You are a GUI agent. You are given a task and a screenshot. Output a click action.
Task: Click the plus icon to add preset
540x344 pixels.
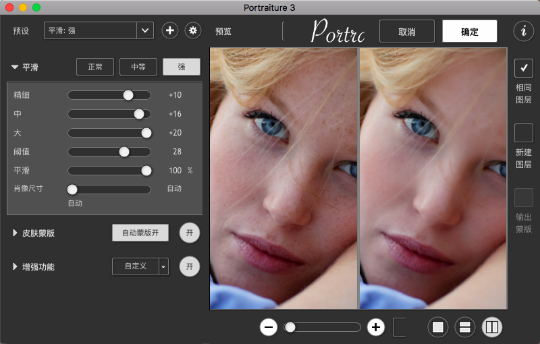click(169, 30)
